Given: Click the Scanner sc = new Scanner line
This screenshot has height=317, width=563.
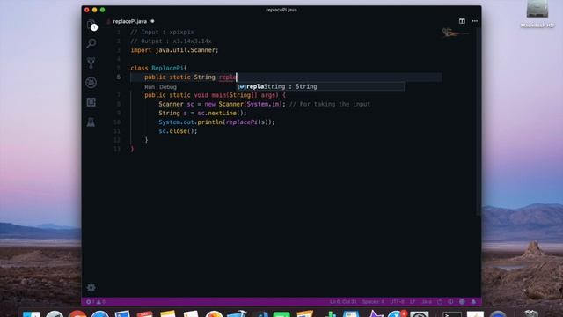Looking at the screenshot, I should [x=222, y=104].
